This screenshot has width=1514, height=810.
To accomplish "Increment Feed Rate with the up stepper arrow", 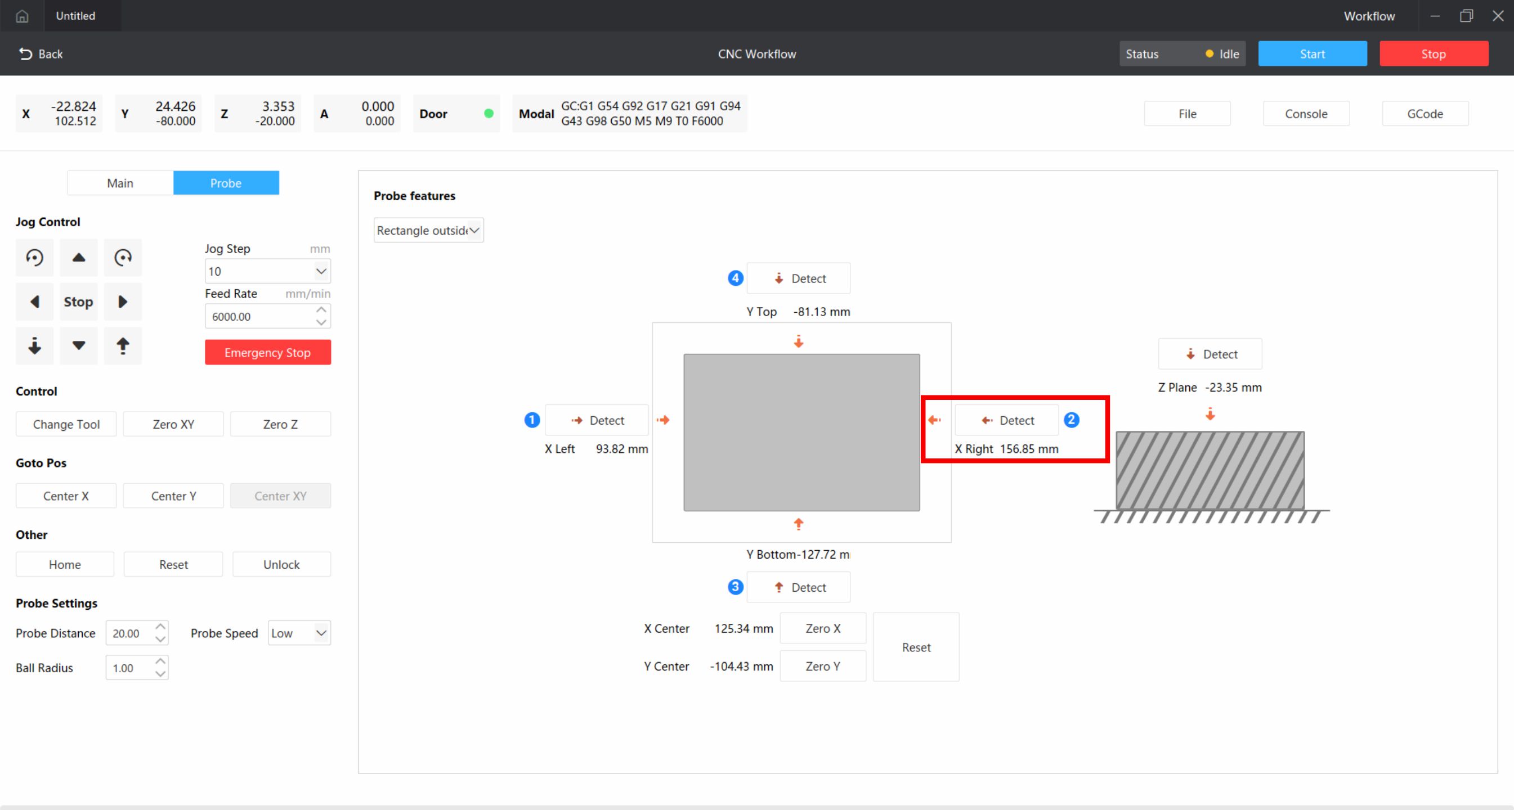I will point(321,309).
